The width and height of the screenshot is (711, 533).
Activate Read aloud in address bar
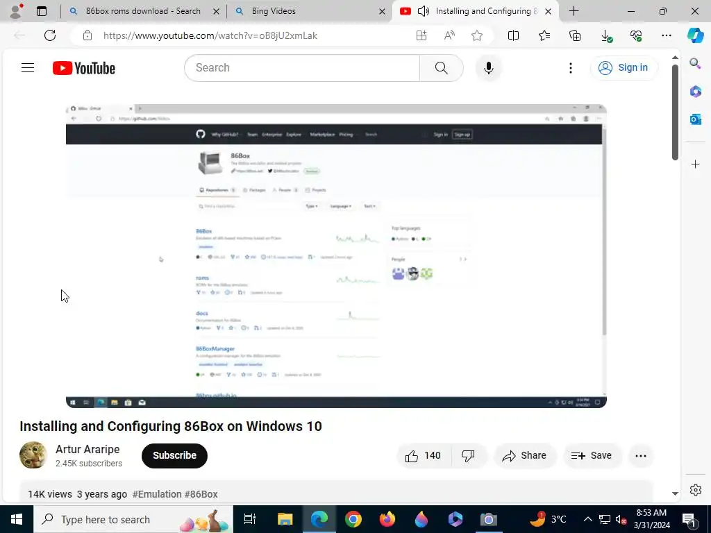coord(449,35)
